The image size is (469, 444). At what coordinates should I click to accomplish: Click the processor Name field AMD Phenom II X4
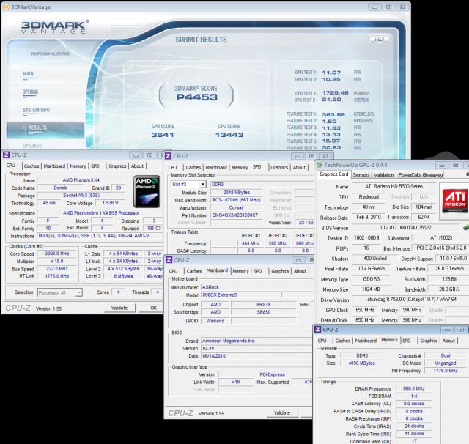click(x=81, y=180)
